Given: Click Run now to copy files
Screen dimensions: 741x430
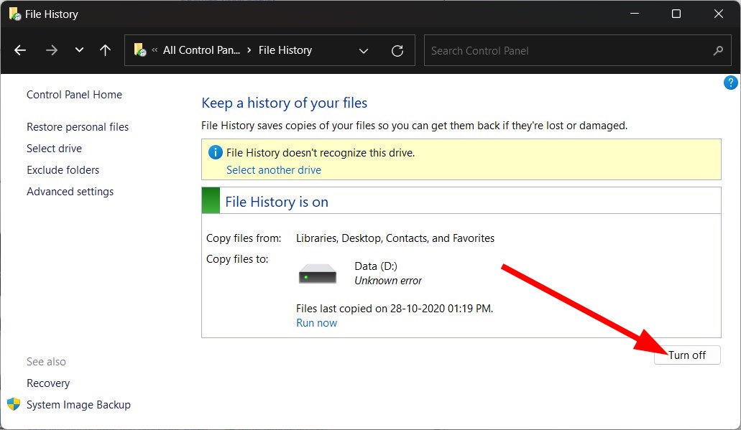Looking at the screenshot, I should point(316,322).
